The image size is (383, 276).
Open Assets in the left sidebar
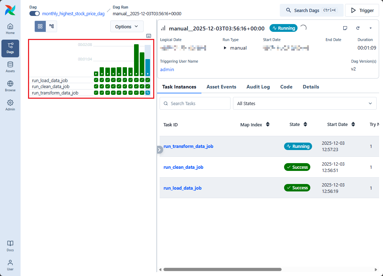click(10, 67)
